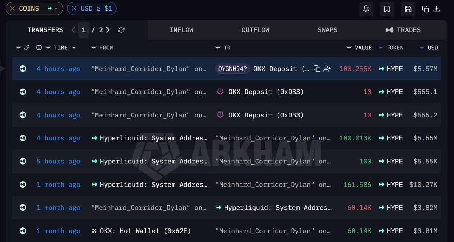
Task: Open the COINS filter dropdown arrow
Action: tap(56, 9)
